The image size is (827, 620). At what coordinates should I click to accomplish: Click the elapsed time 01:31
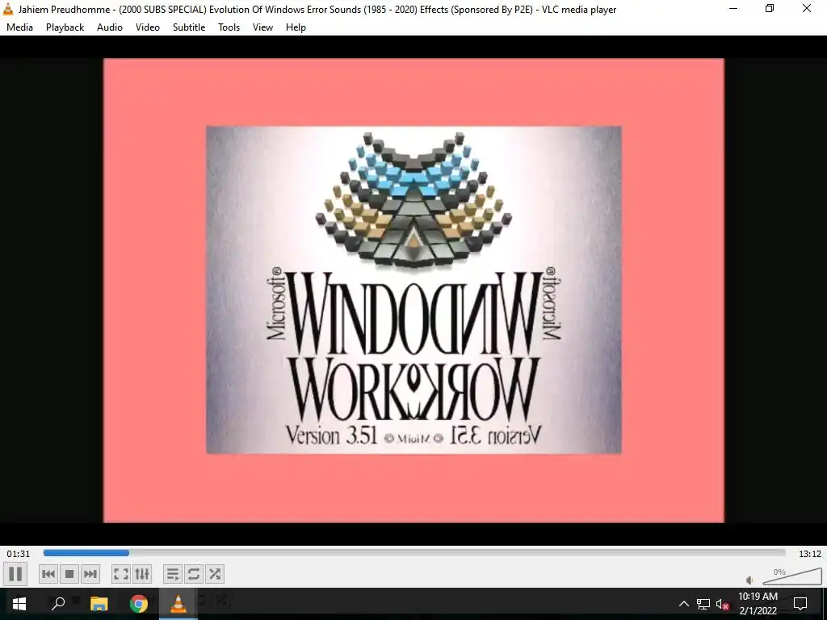pyautogui.click(x=19, y=554)
